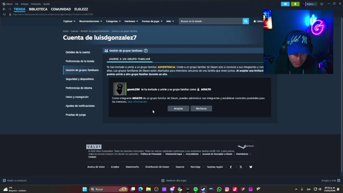Open the Más información link
Screen dimensions: 343x193
137,102
